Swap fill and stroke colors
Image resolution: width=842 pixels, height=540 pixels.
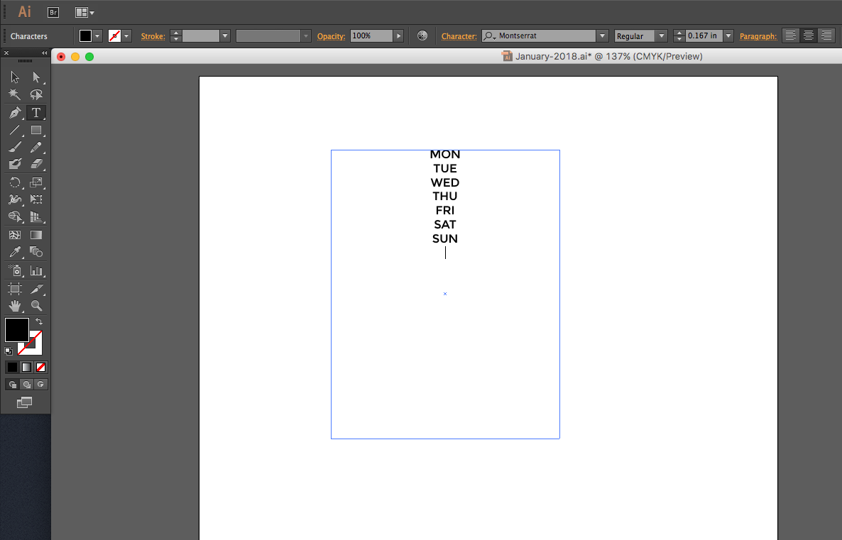pos(40,321)
